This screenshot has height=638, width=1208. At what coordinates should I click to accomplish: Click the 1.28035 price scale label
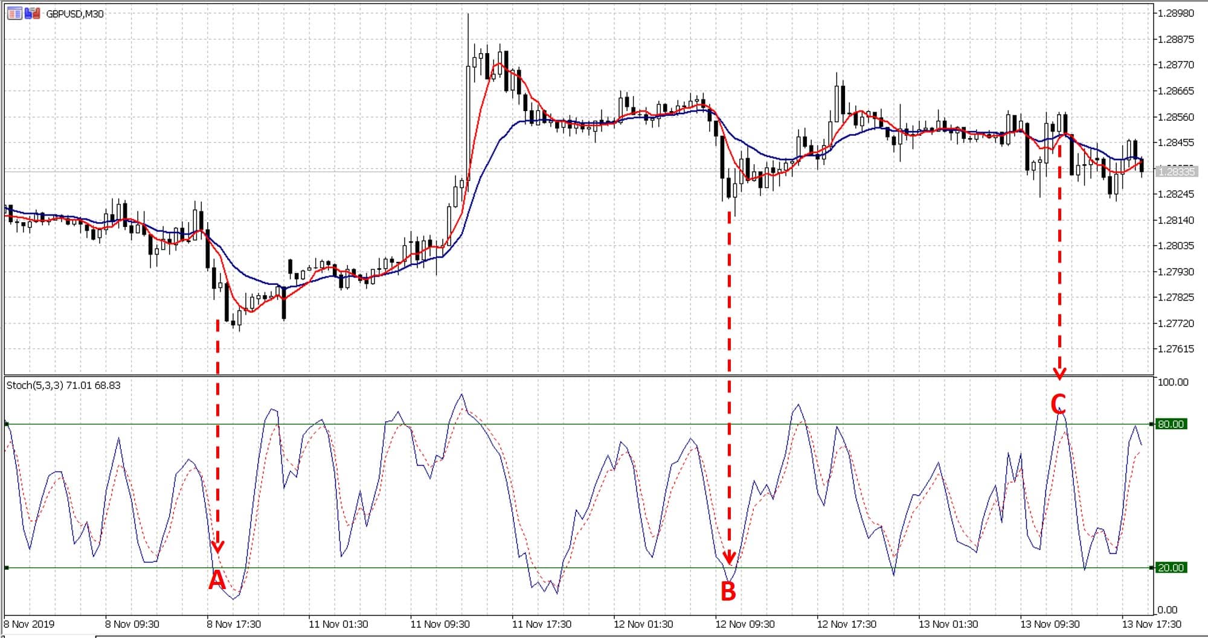pyautogui.click(x=1176, y=246)
